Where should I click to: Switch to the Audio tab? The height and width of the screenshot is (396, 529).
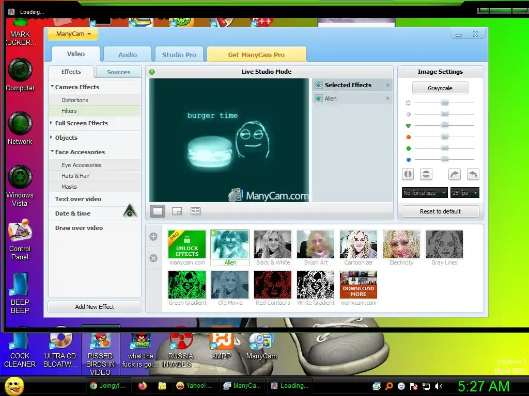point(128,55)
